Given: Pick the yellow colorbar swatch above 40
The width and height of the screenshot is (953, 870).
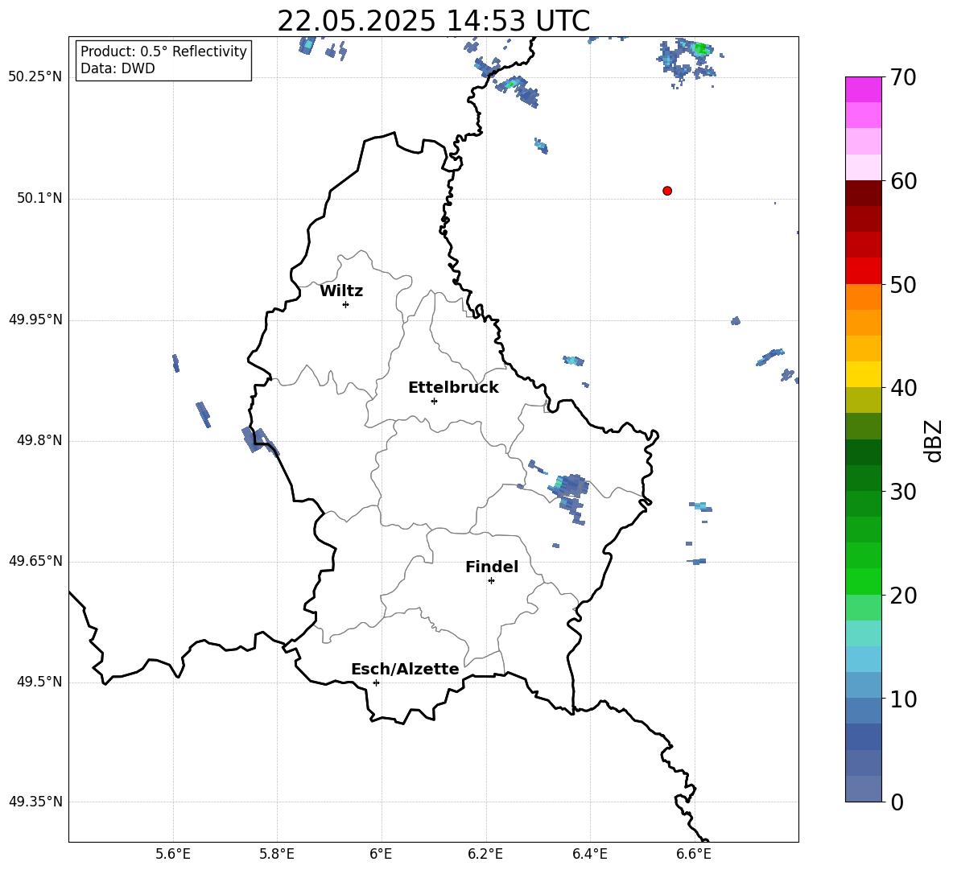Looking at the screenshot, I should point(864,374).
